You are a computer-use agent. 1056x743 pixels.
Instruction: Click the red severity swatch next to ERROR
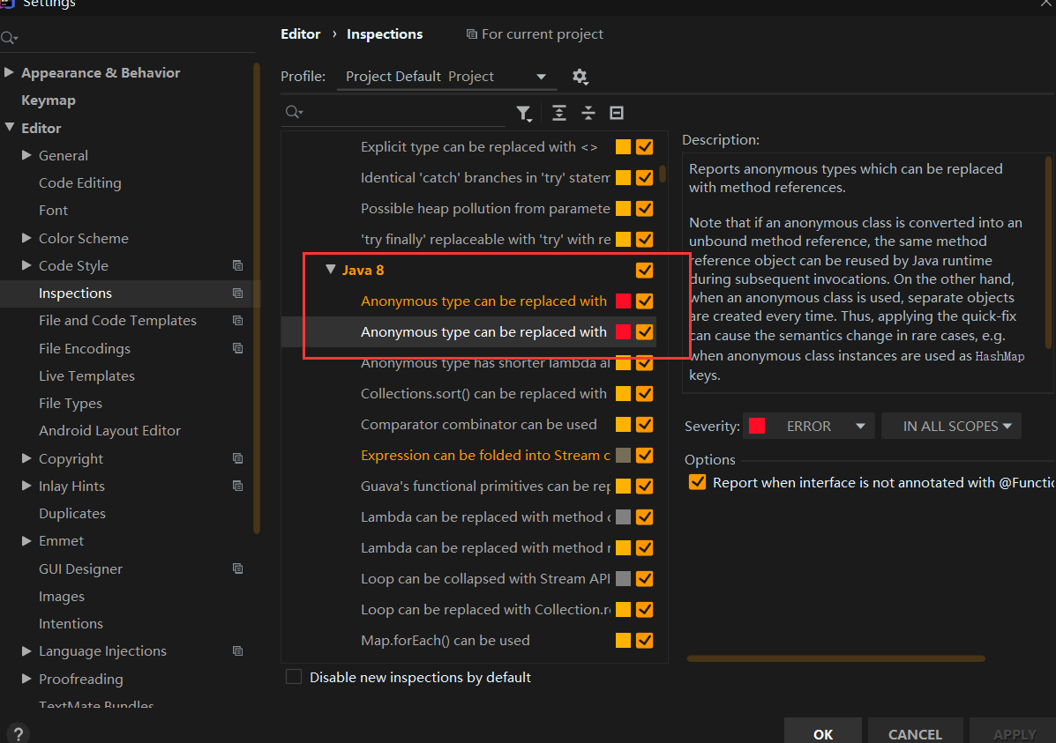757,426
